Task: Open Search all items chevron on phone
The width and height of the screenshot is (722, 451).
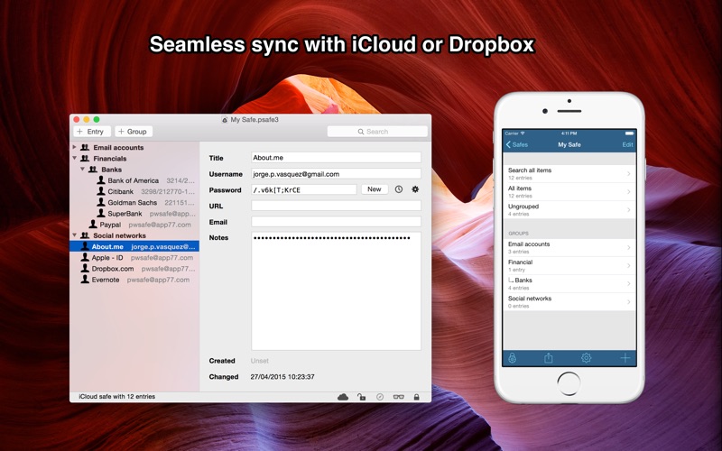Action: [628, 173]
